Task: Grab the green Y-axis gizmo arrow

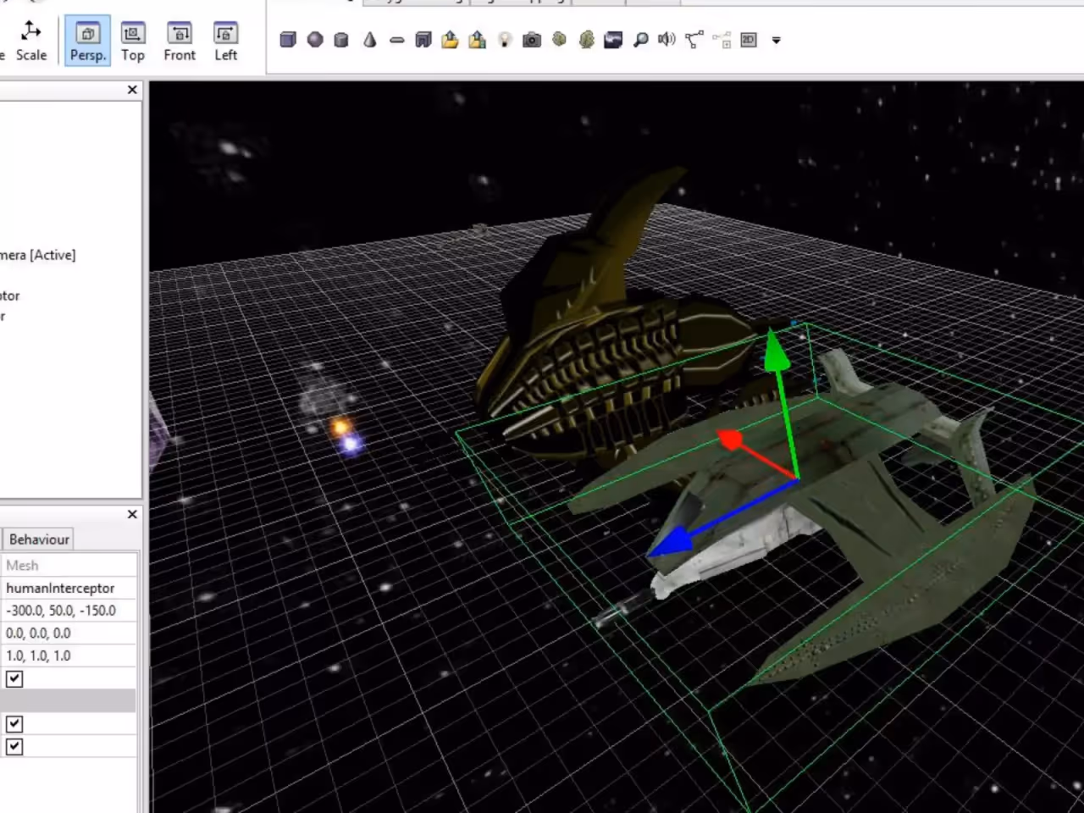Action: pyautogui.click(x=777, y=353)
